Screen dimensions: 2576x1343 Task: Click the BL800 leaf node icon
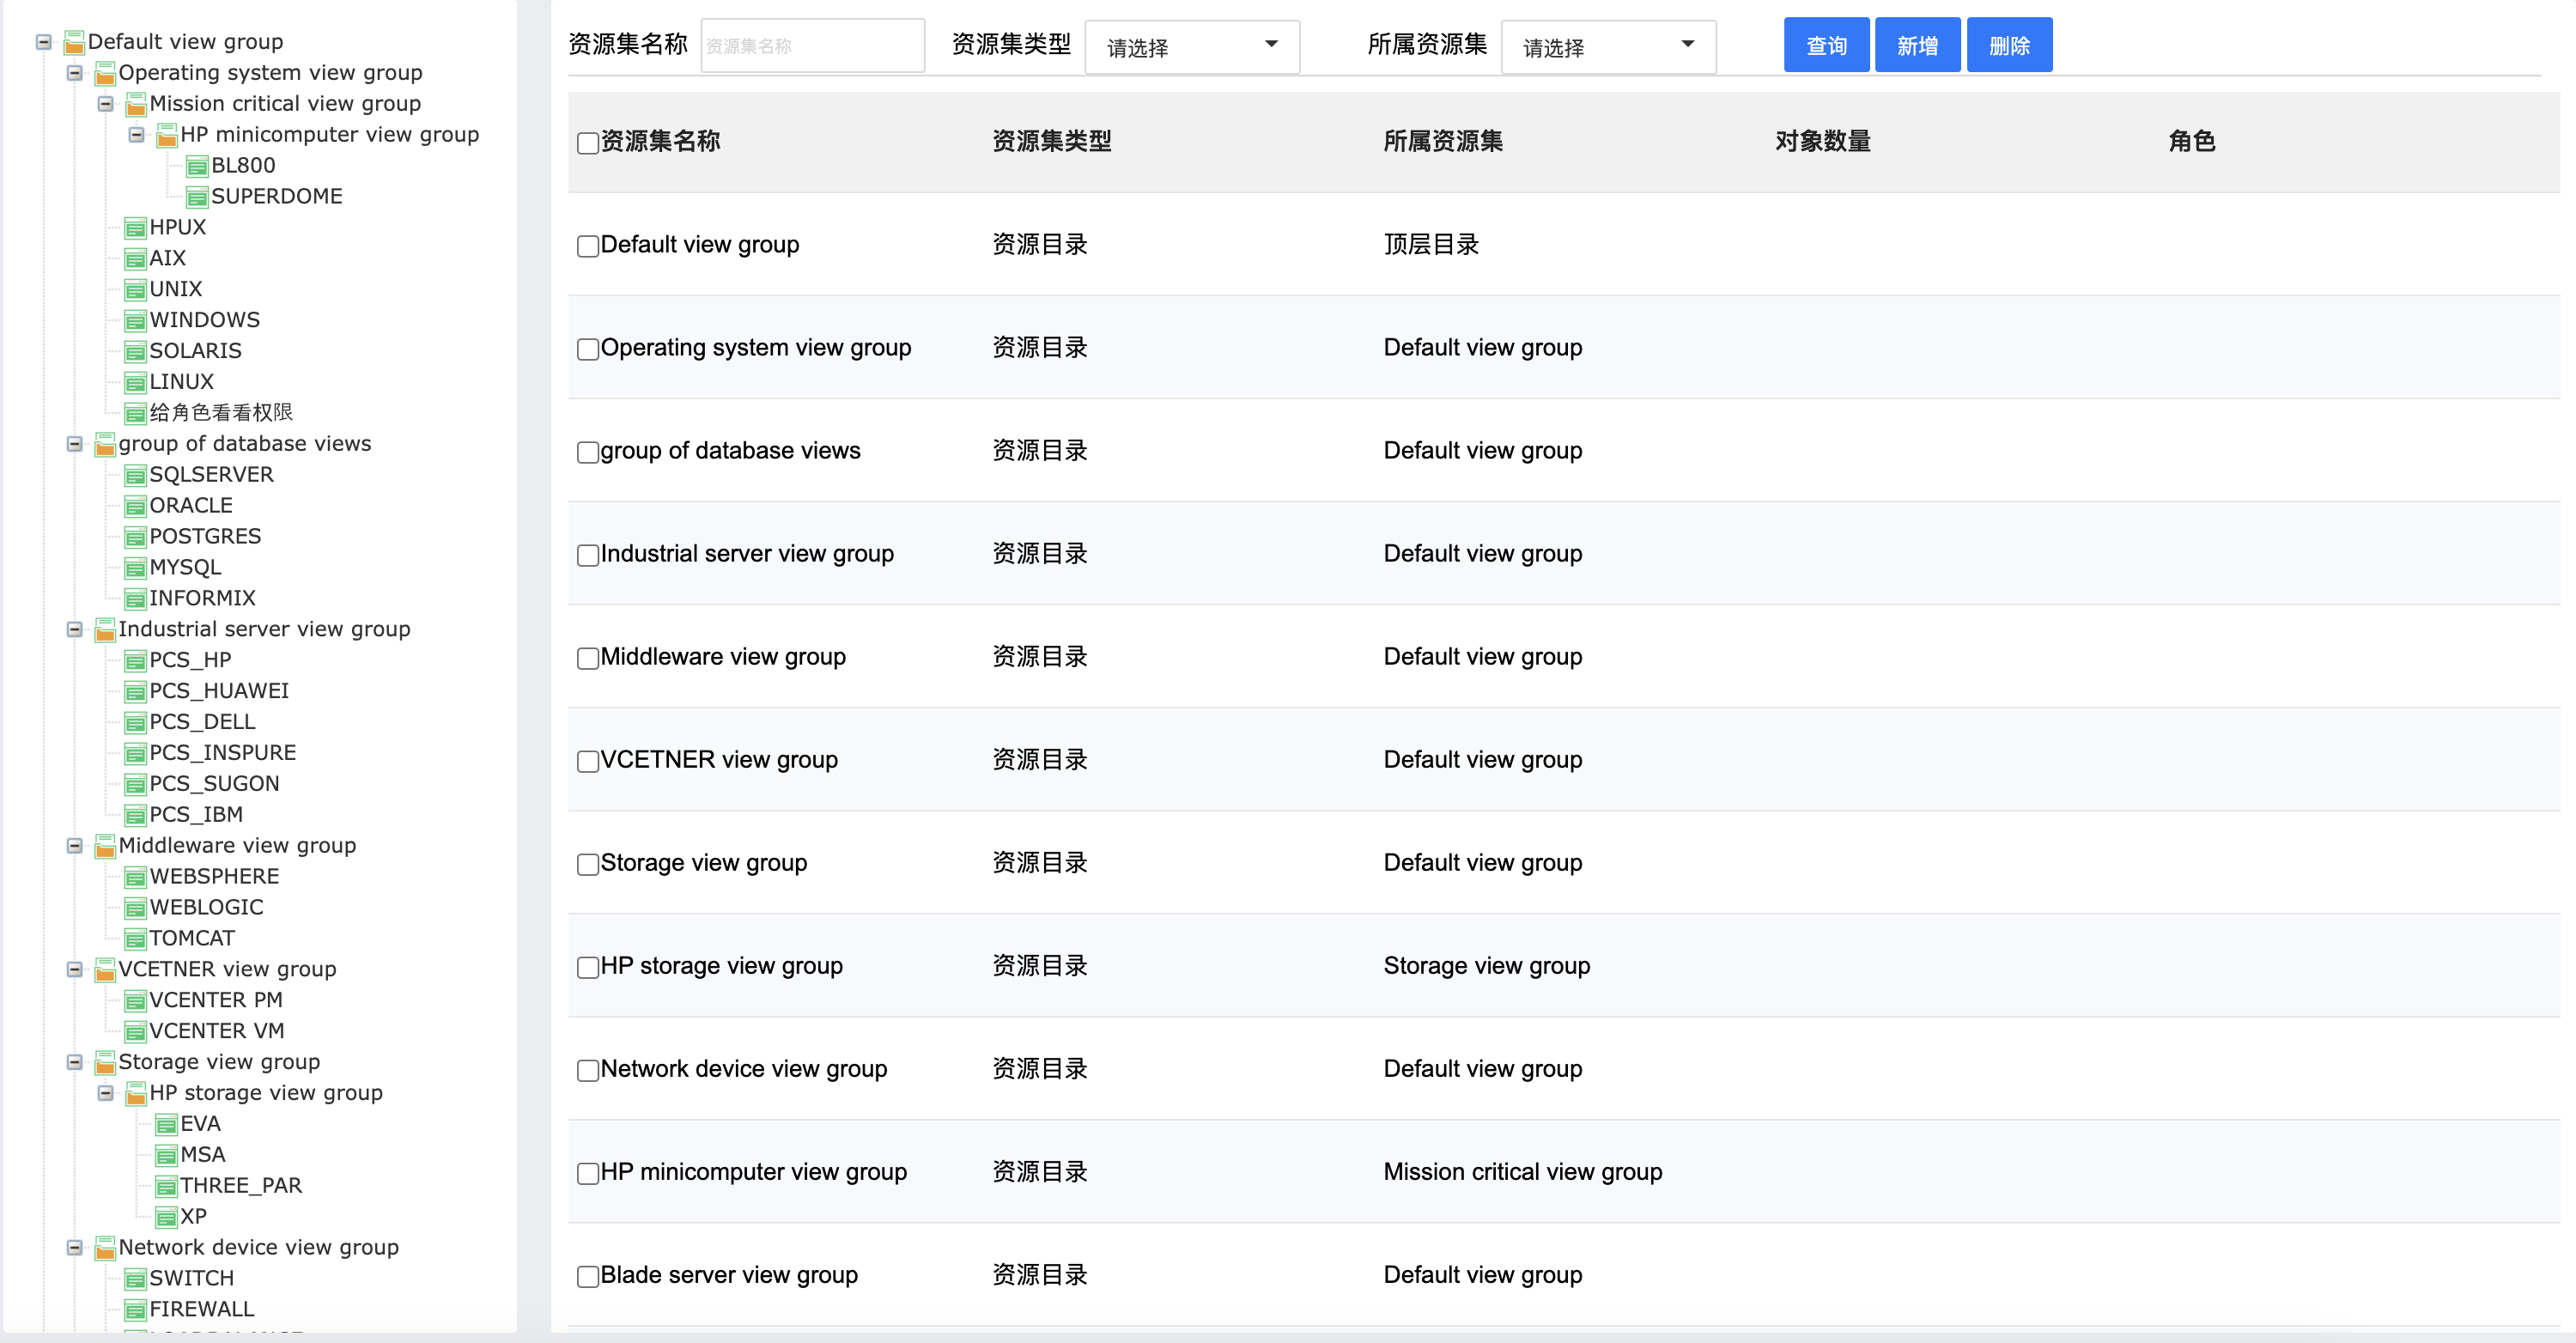point(198,167)
